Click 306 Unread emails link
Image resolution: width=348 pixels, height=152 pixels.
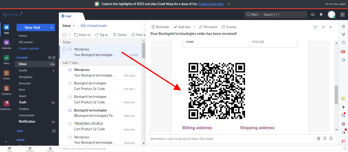coord(93,26)
